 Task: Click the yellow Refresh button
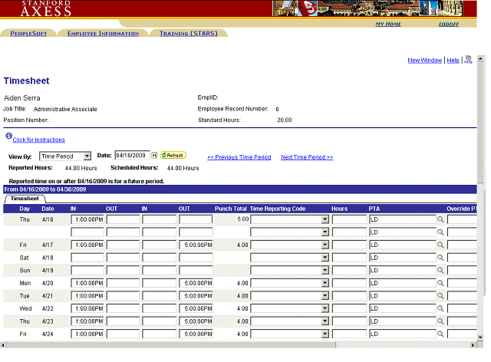pos(173,155)
